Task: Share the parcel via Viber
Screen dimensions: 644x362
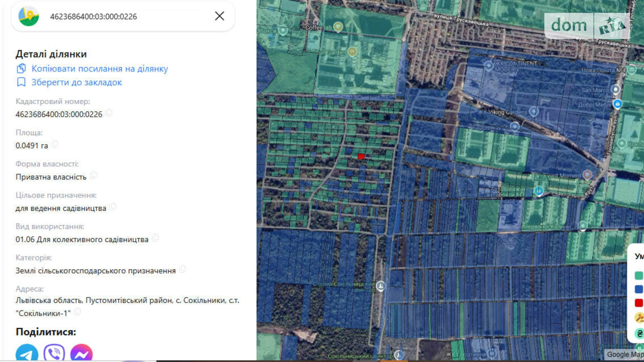Action: click(54, 353)
